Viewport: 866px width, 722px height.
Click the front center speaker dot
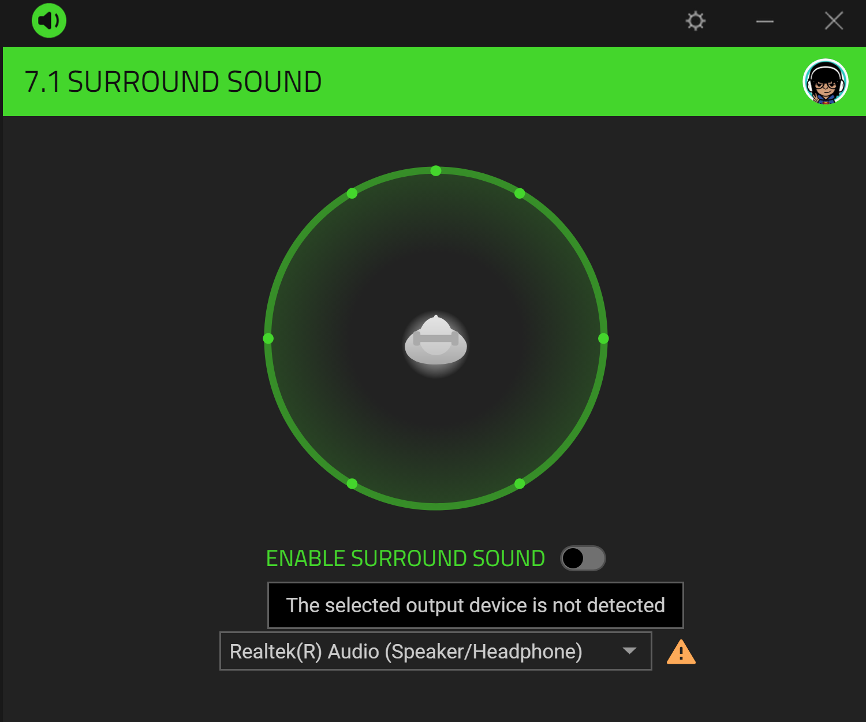(436, 170)
